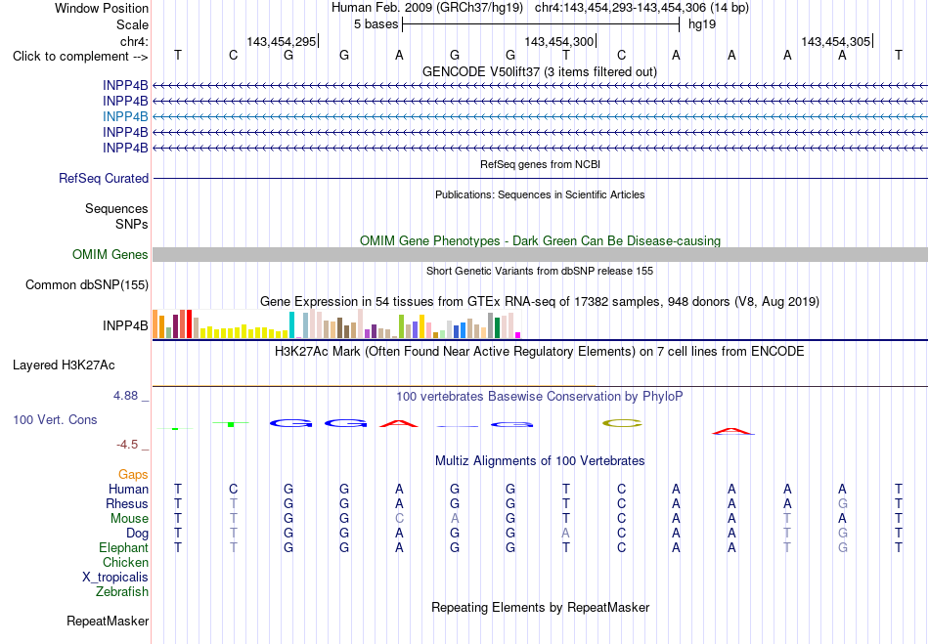Click the 'Layered H3K27Ac' track label

coord(64,365)
